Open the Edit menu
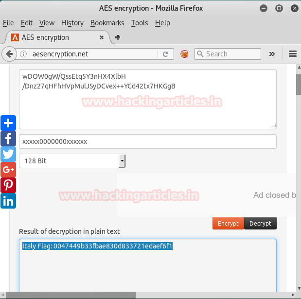Screen dimensions: 301x299 click(x=26, y=23)
